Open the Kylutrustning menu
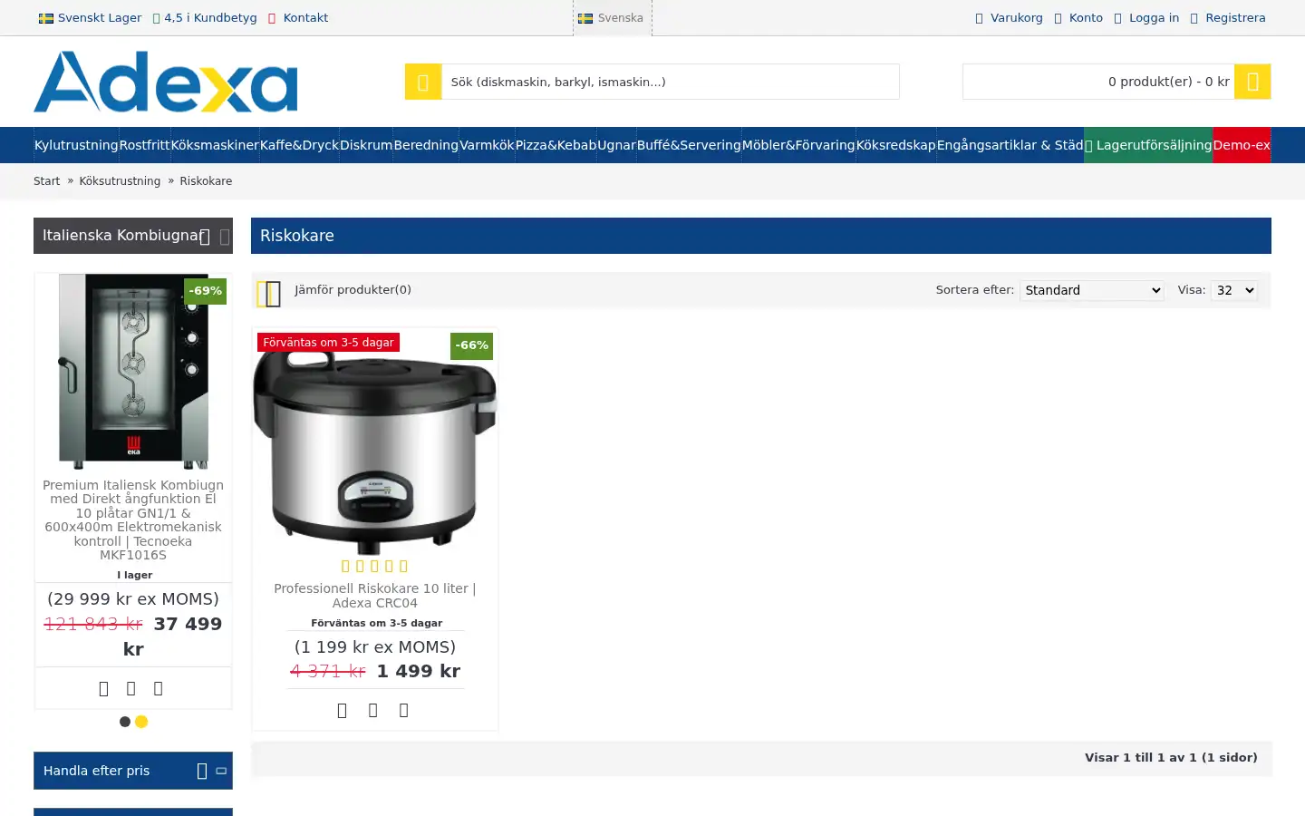The height and width of the screenshot is (816, 1305). [76, 145]
